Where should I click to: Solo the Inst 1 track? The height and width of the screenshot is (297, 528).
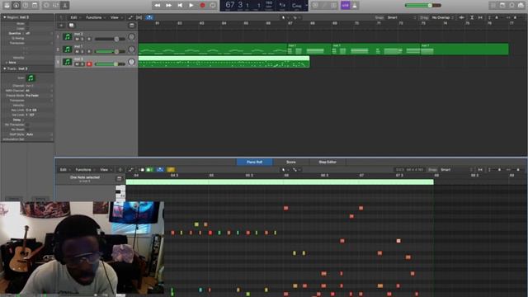82,51
